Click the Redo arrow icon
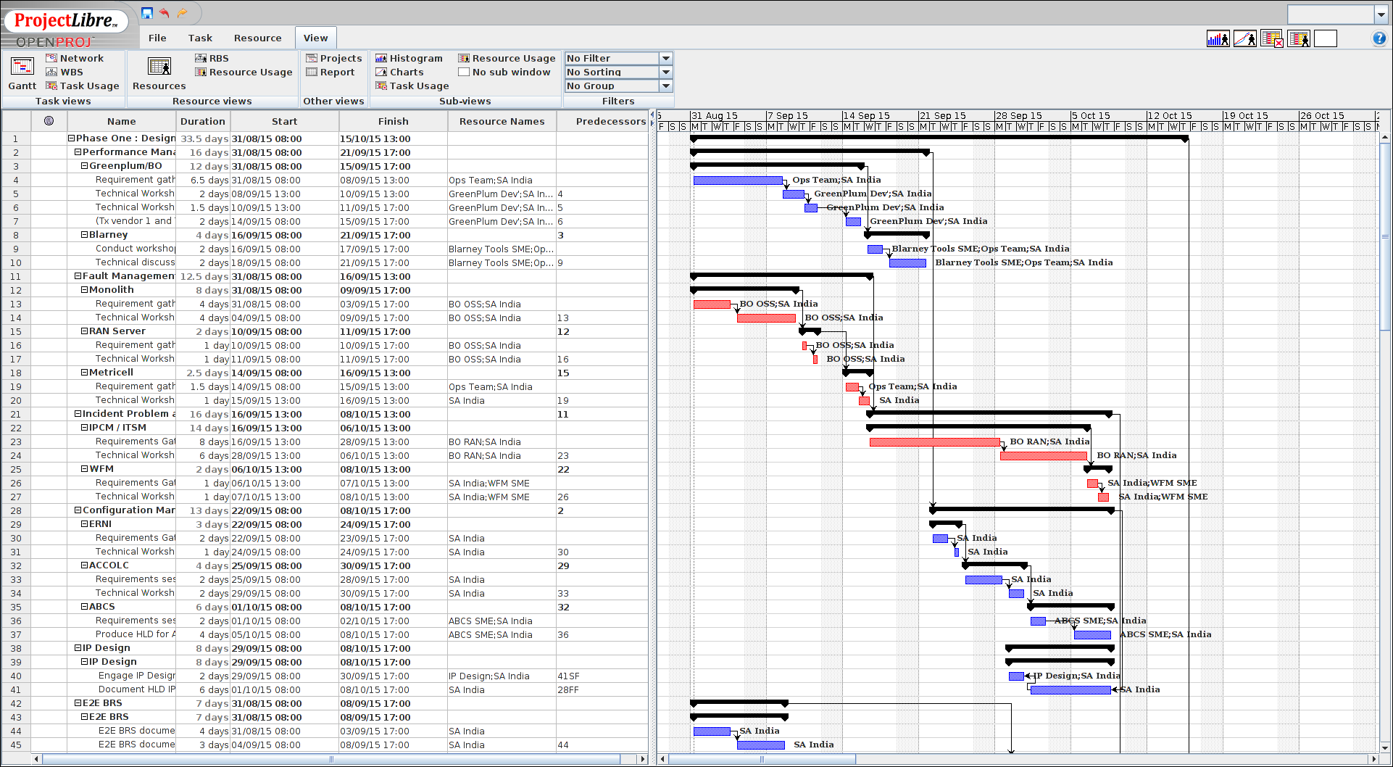This screenshot has width=1393, height=767. (x=183, y=13)
